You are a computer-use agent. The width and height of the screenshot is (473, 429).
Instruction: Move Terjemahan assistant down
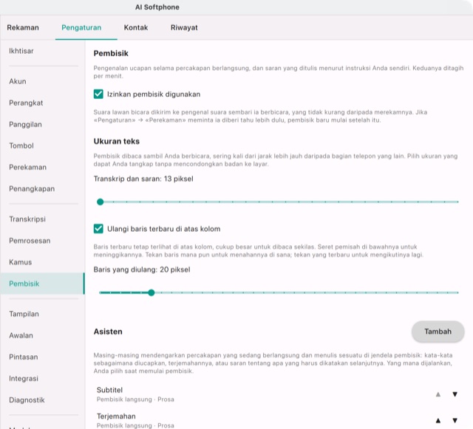pos(455,421)
